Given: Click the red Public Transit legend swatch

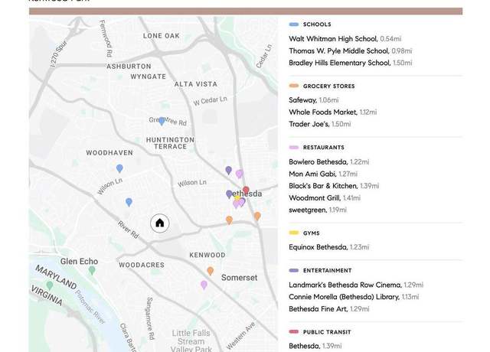Looking at the screenshot, I should [x=294, y=332].
